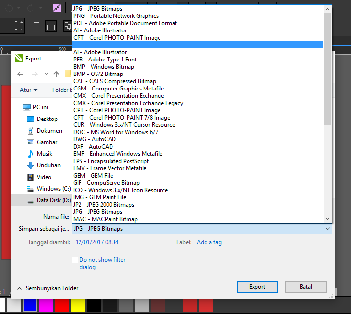Choose CUR - Windows Cursor Resource
The image size is (351, 314).
198,125
